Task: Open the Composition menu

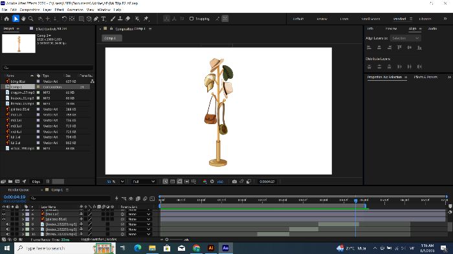Action: [30, 10]
